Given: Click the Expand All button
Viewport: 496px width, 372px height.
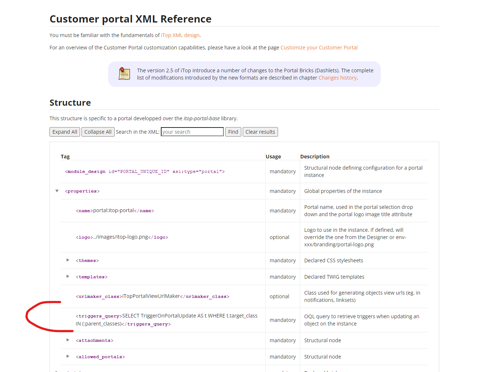Looking at the screenshot, I should 65,132.
